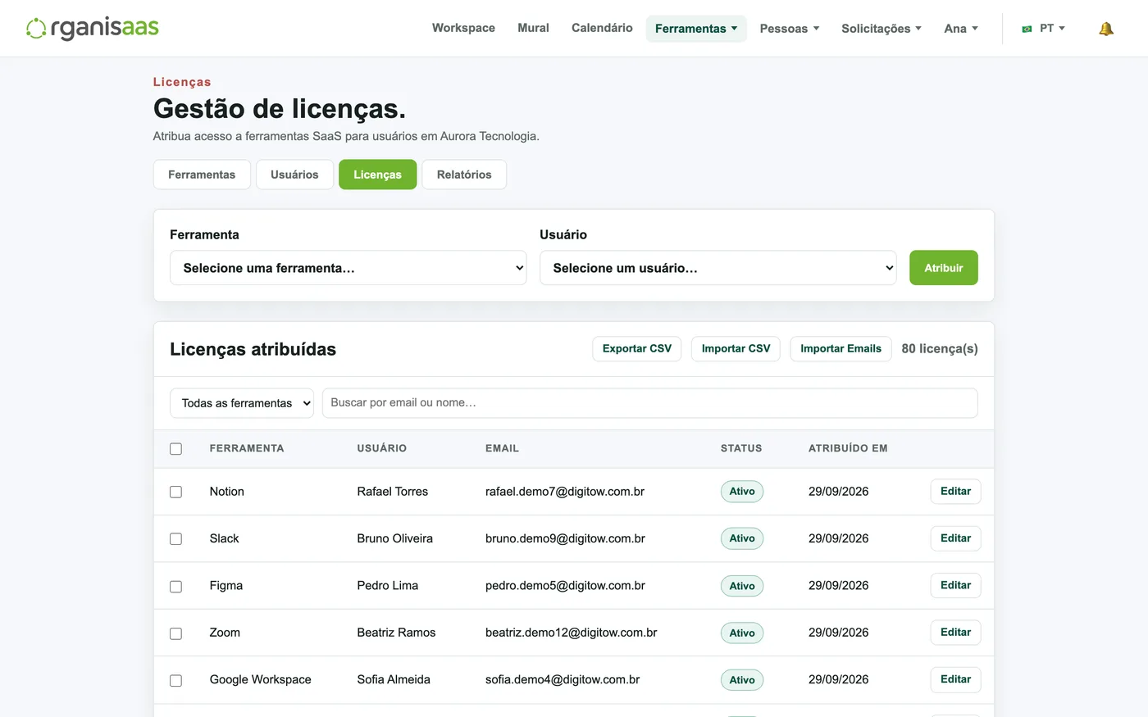Edit the Google Workspace license of Sofia Almeida
Screen dimensions: 1148x717
click(955, 679)
